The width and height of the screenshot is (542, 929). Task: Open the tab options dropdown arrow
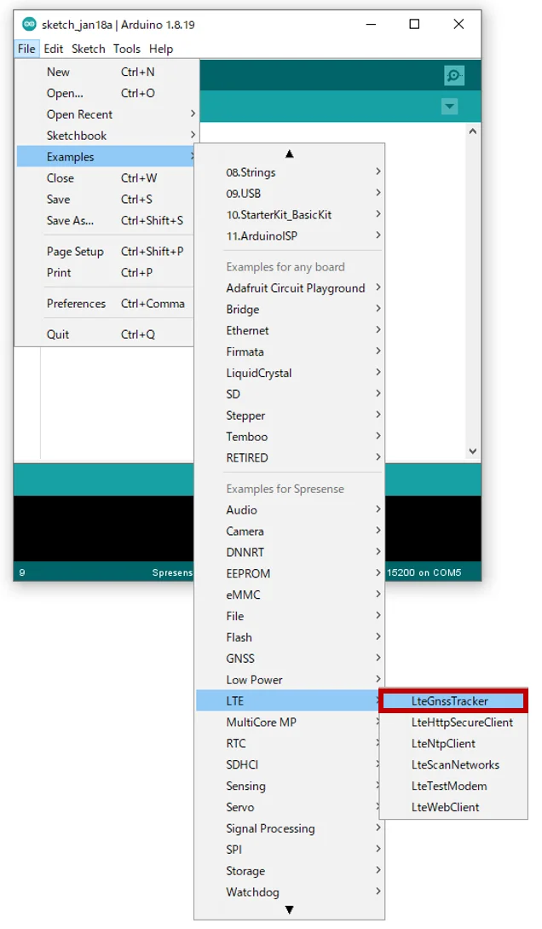tap(449, 107)
